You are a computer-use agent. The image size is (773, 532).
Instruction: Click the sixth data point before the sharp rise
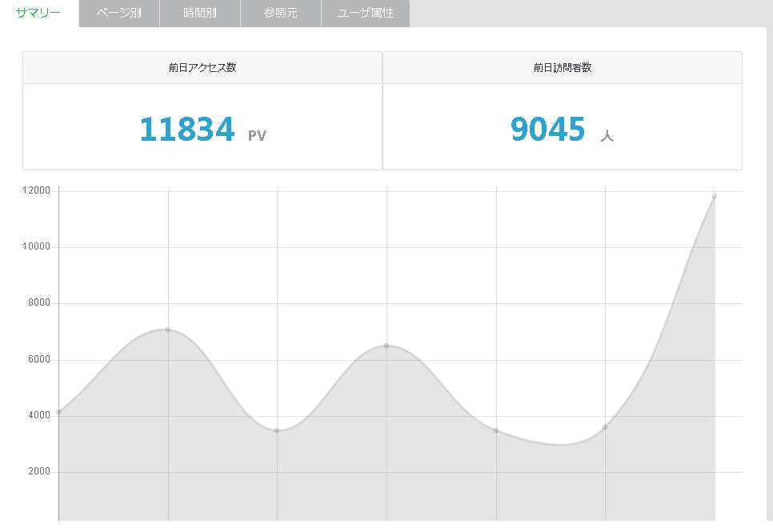coord(605,427)
